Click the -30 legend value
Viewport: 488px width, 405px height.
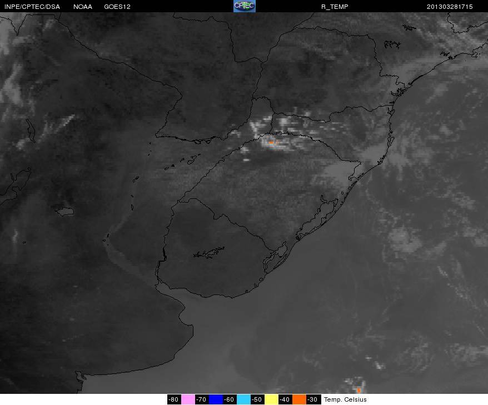click(312, 399)
